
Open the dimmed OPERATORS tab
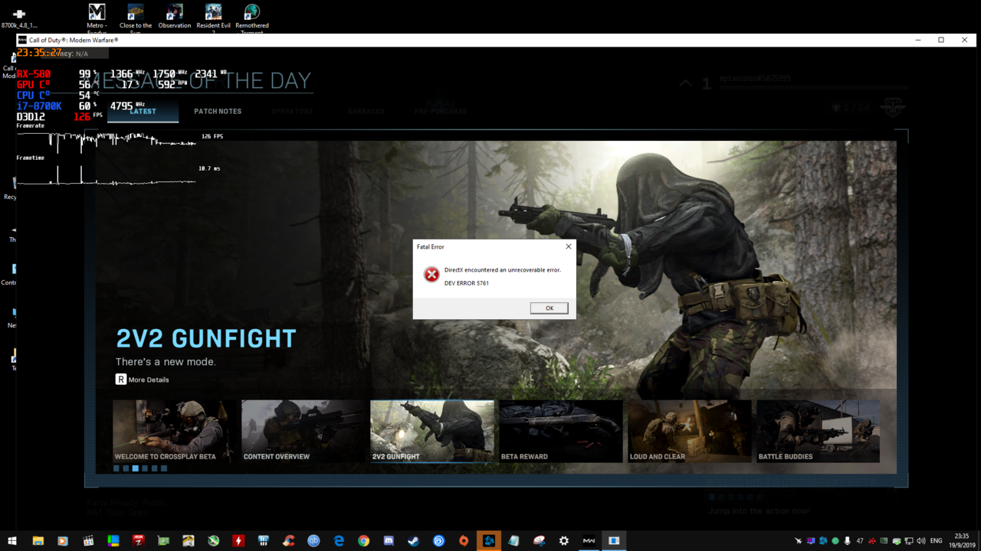click(x=292, y=111)
